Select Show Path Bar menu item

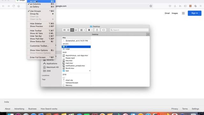pyautogui.click(x=41, y=39)
